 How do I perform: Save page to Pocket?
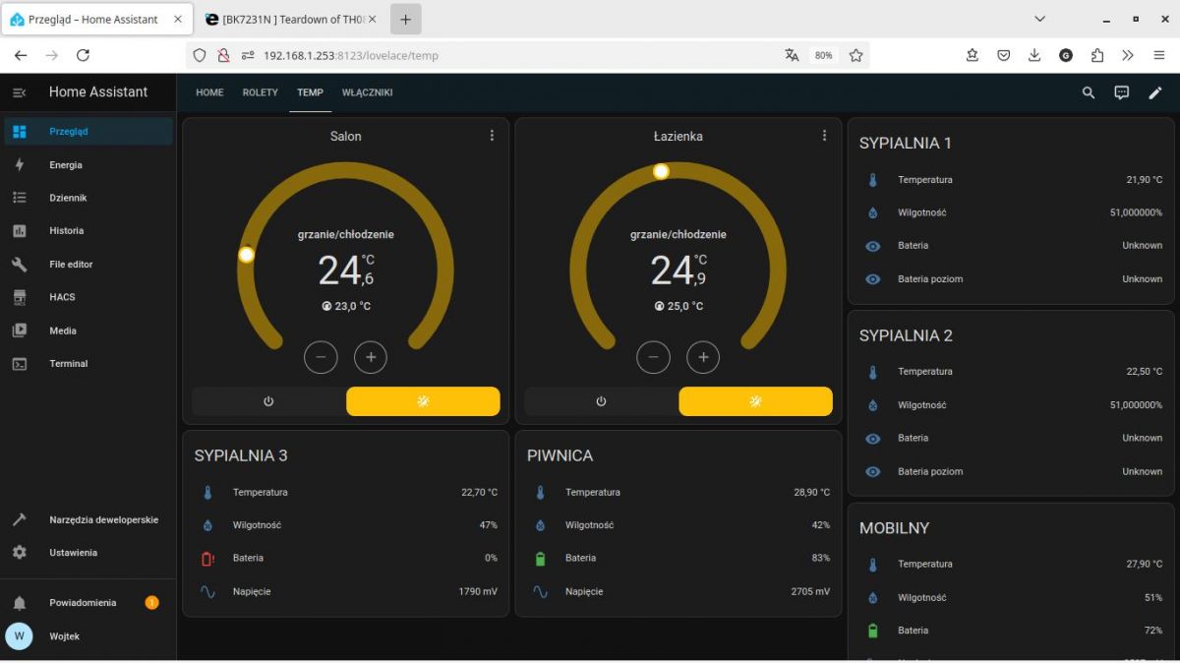coord(1003,55)
